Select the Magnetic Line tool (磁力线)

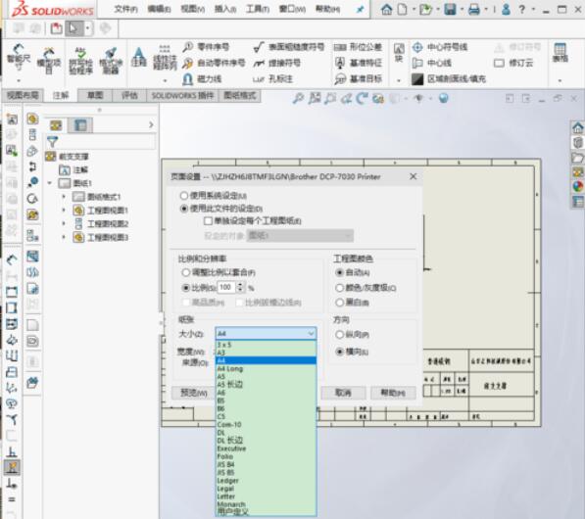click(202, 78)
